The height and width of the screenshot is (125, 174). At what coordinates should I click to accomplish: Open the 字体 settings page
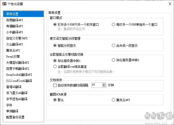[x=24, y=105]
